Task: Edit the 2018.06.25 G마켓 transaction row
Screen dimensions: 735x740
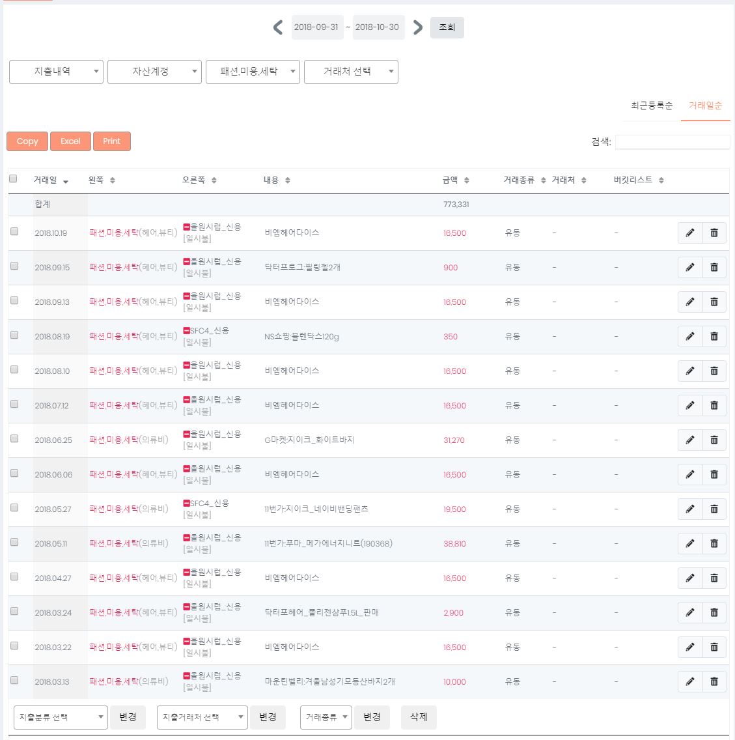Action: [690, 440]
